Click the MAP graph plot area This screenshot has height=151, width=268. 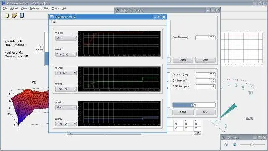(119, 44)
